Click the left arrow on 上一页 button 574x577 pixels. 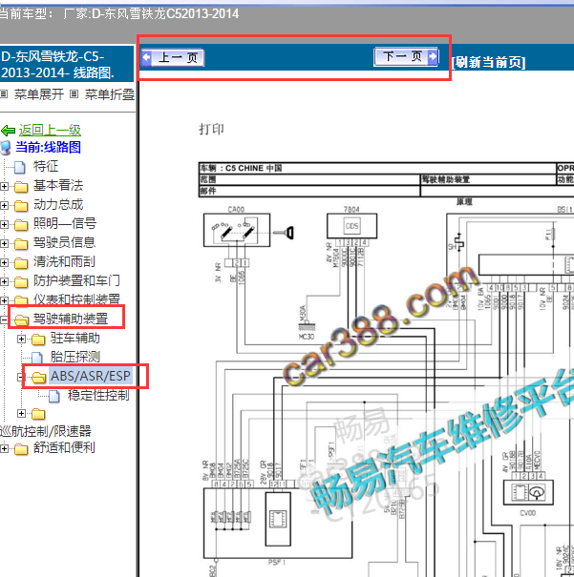click(x=147, y=57)
